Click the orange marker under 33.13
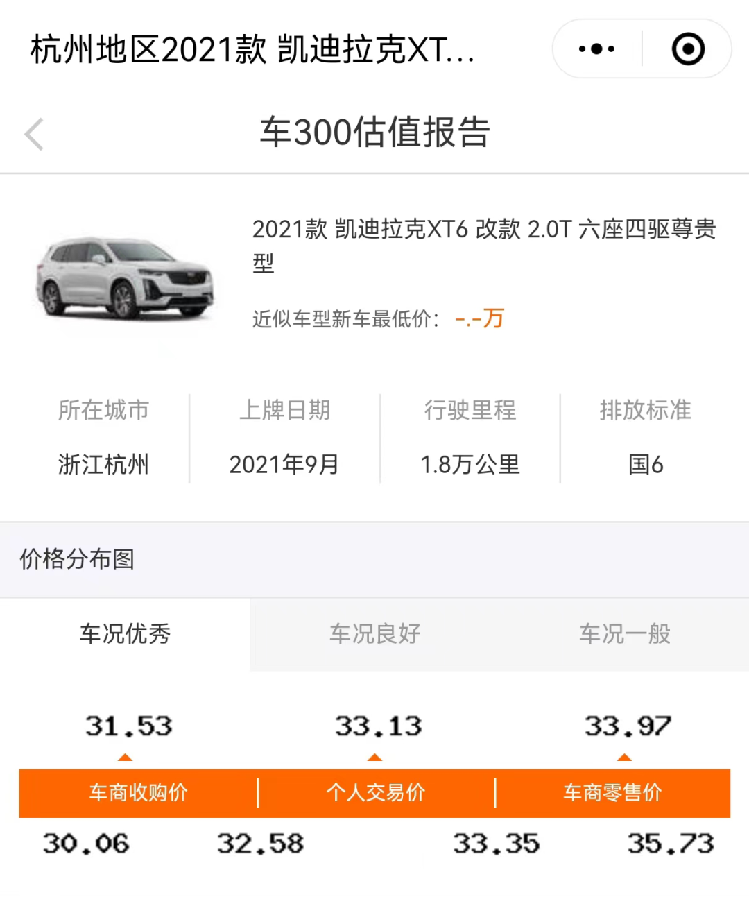Image resolution: width=749 pixels, height=897 pixels. click(377, 758)
